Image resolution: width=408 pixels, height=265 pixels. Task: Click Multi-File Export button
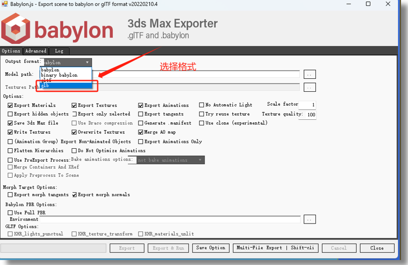275,248
